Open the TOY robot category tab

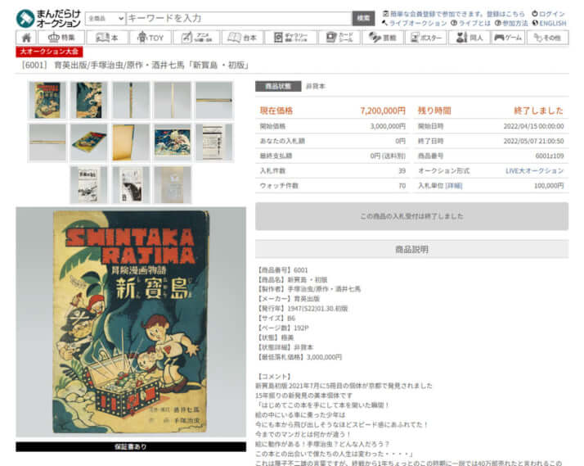(150, 38)
